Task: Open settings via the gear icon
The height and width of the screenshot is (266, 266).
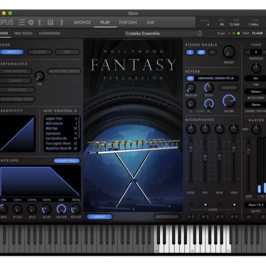Action: [x=31, y=22]
